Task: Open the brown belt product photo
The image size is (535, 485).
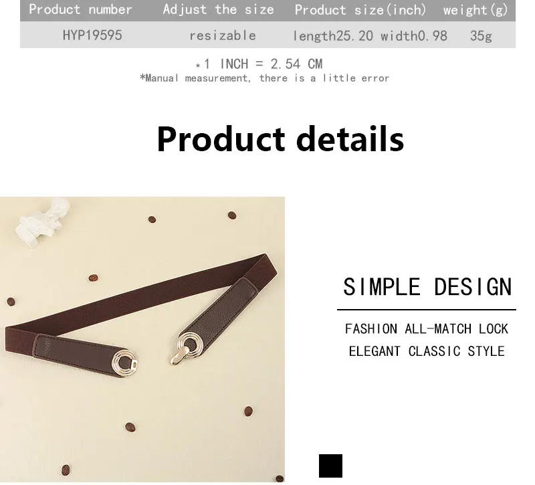Action: [x=142, y=339]
